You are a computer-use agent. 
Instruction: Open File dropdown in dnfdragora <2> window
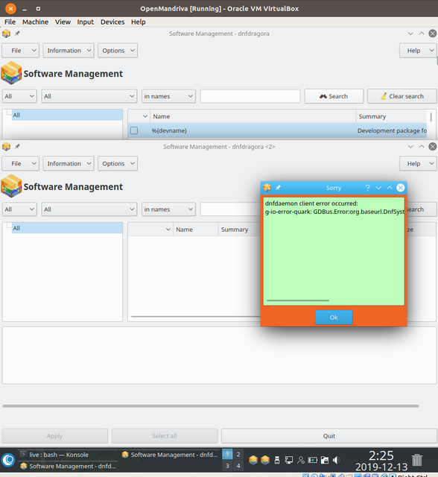pyautogui.click(x=21, y=164)
